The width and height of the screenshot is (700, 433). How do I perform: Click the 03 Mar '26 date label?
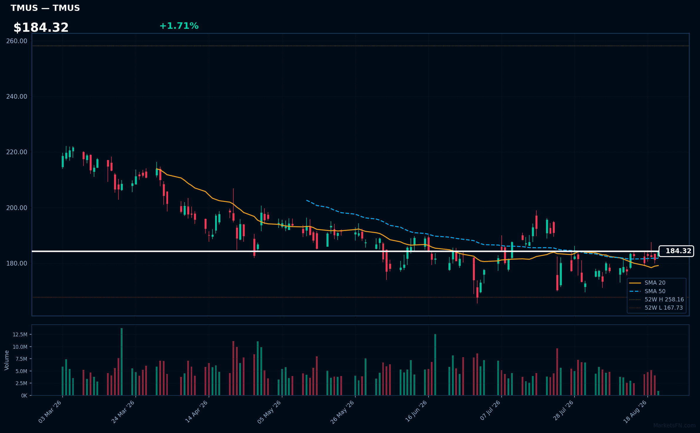[x=50, y=412]
